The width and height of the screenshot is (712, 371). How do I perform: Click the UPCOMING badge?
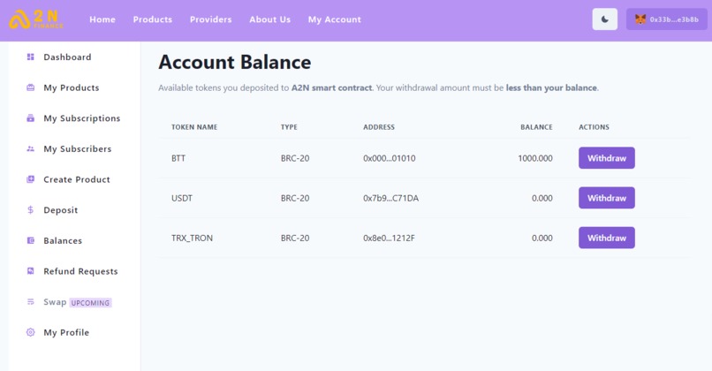[90, 302]
